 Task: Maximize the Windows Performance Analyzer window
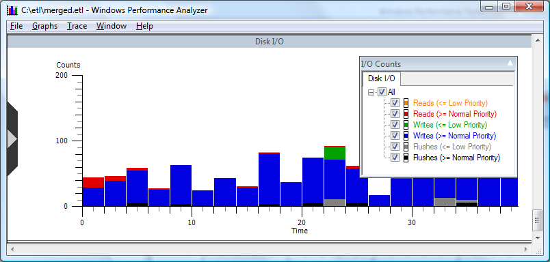(x=506, y=6)
